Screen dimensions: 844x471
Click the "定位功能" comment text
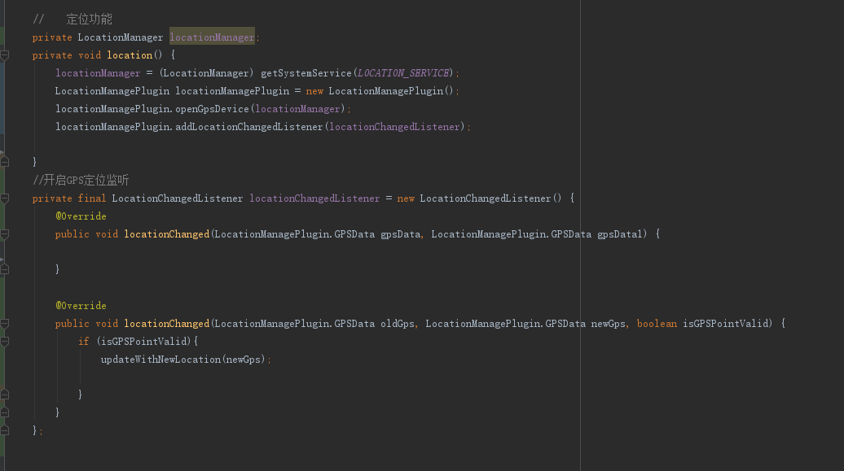(x=89, y=20)
